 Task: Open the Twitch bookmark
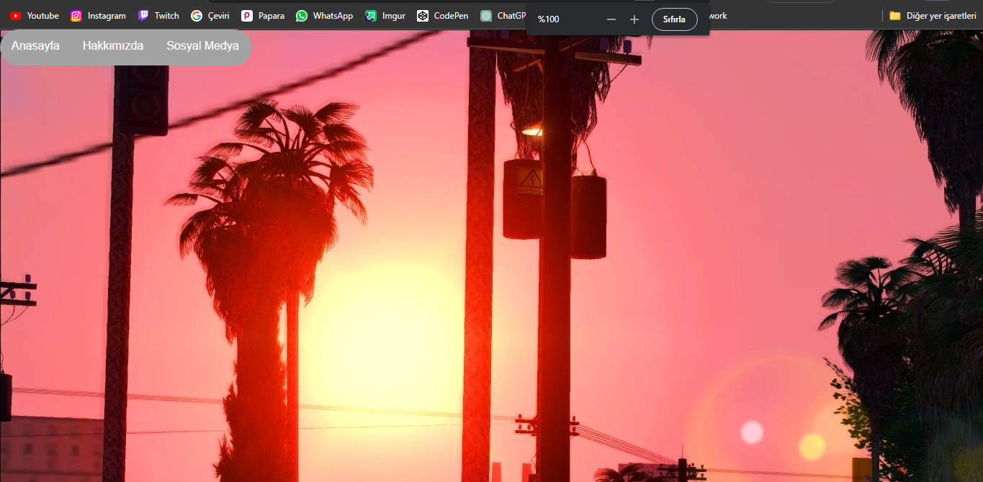(x=158, y=15)
